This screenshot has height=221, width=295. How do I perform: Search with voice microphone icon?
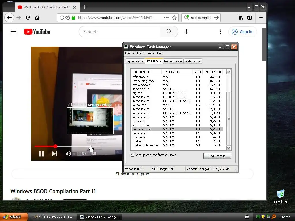(x=186, y=32)
